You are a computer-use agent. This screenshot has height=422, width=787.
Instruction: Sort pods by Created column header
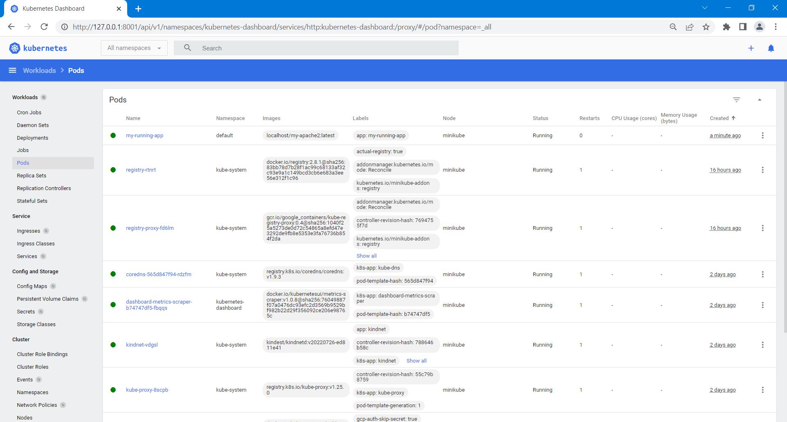719,118
